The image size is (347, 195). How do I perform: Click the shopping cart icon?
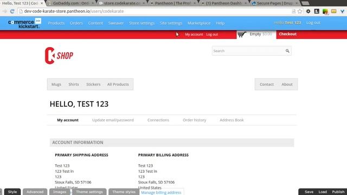242,35
